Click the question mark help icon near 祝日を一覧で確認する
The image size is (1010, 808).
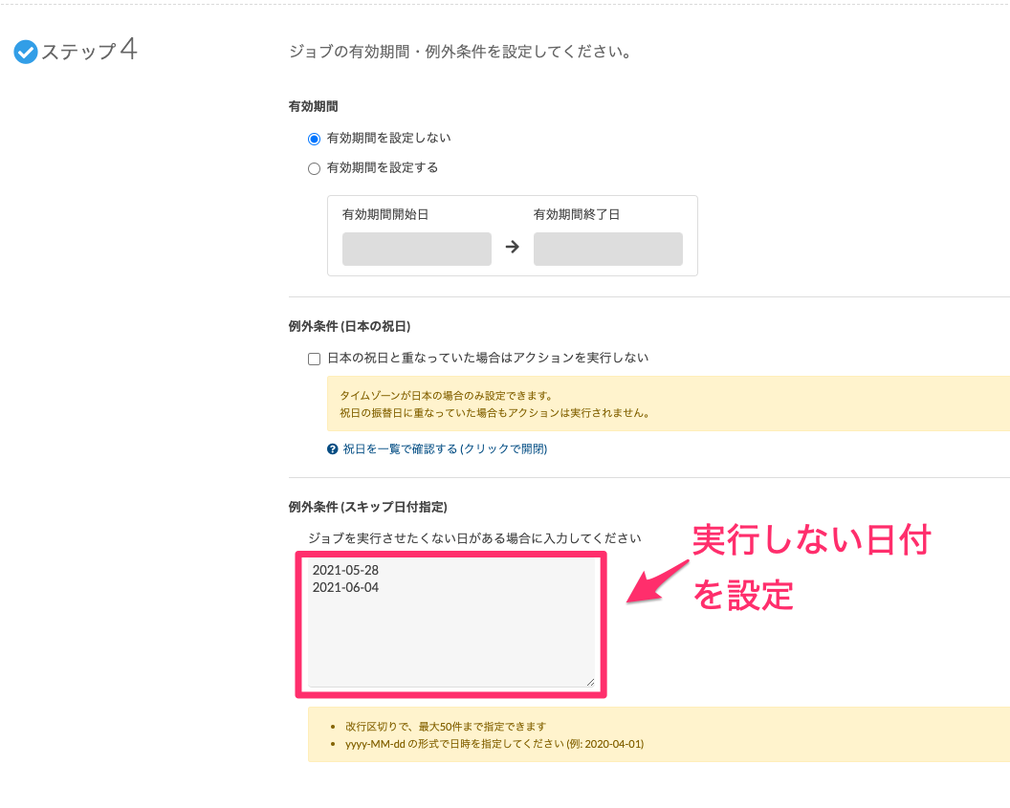pyautogui.click(x=331, y=448)
